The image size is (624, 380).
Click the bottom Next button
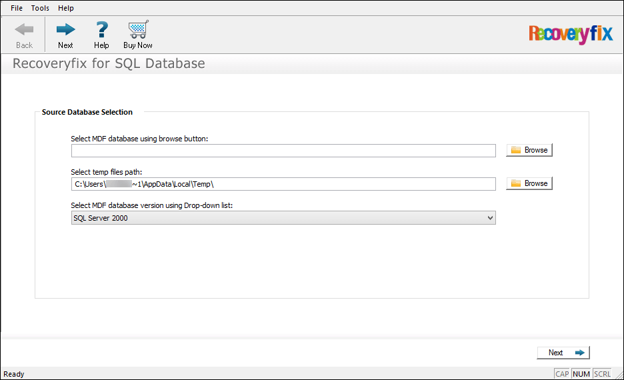[x=563, y=353]
